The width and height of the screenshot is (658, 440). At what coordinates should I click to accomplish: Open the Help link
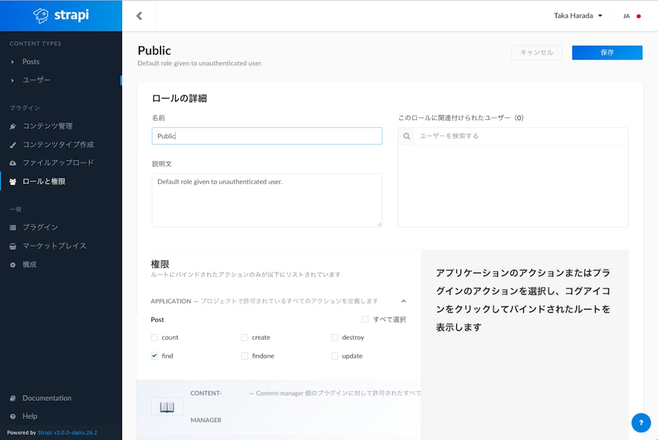click(x=30, y=416)
